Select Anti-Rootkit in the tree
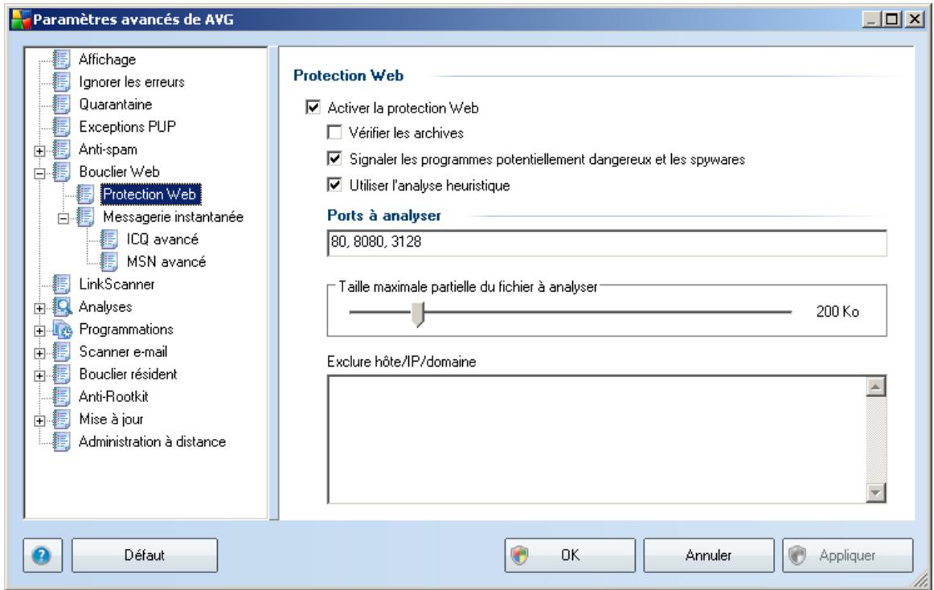Image resolution: width=934 pixels, height=590 pixels. click(x=114, y=397)
